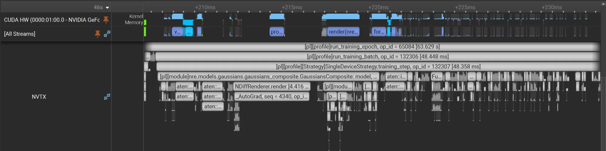This screenshot has width=606, height=151.
Task: Select the pro... kernel block in All Streams
Action: [277, 31]
